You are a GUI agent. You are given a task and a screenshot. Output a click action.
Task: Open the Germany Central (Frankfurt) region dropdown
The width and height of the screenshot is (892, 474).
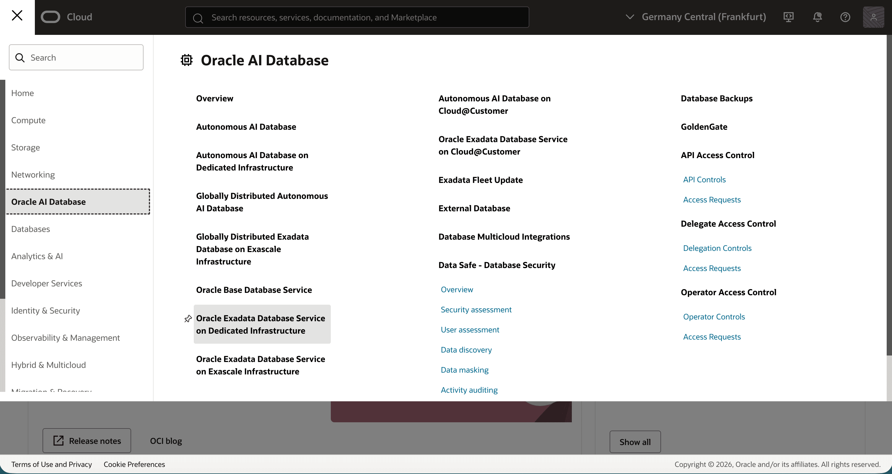tap(696, 17)
